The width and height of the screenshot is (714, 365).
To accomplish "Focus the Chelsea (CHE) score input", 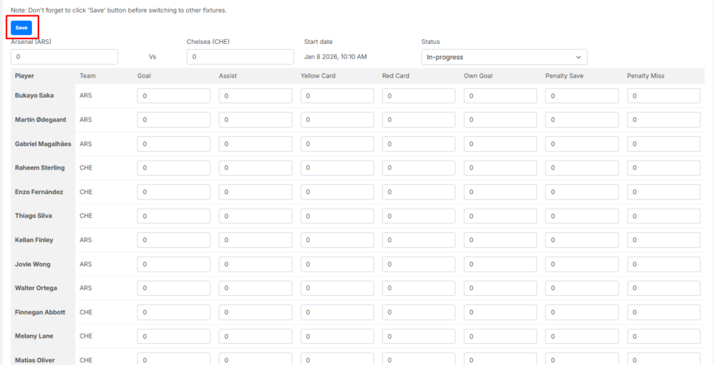I will point(240,57).
